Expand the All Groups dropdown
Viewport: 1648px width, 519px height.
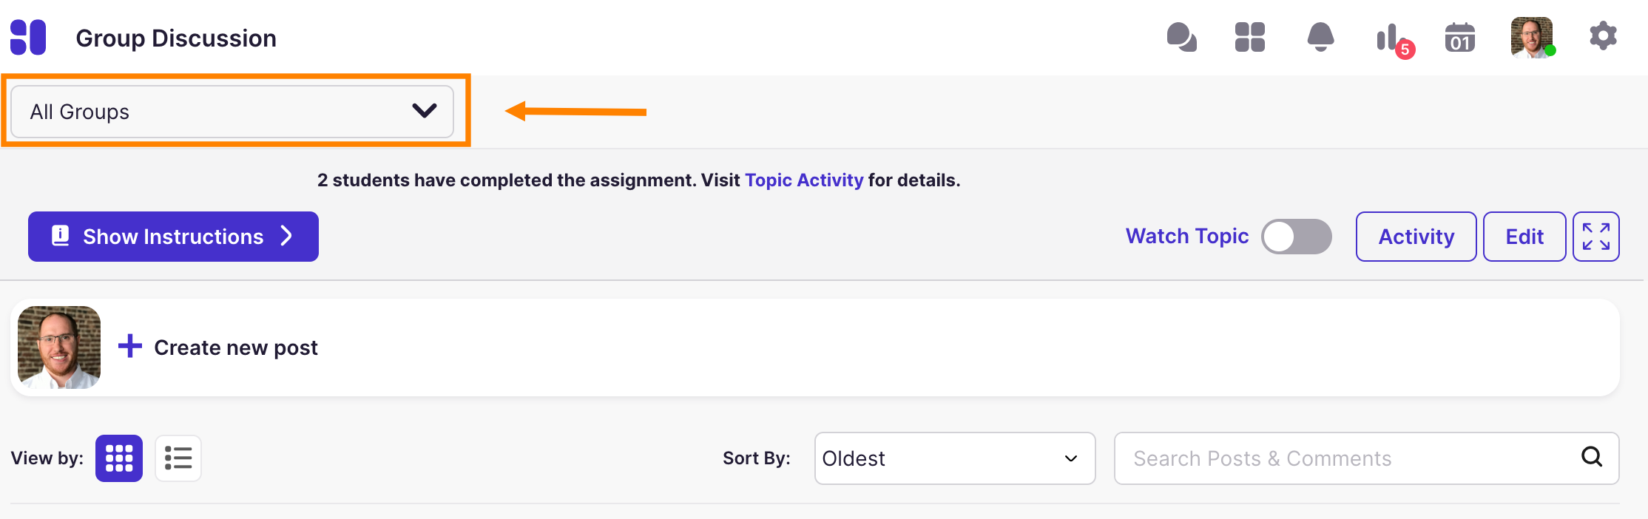(x=232, y=112)
